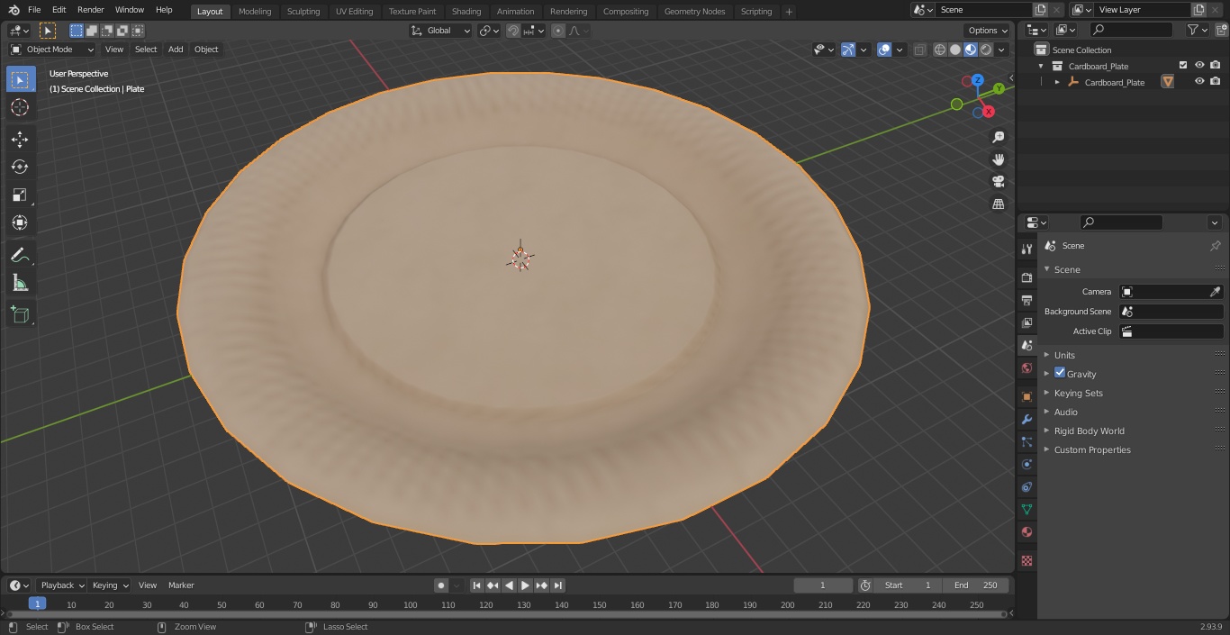The height and width of the screenshot is (635, 1230).
Task: Switch to wireframe shading mode
Action: (x=940, y=50)
